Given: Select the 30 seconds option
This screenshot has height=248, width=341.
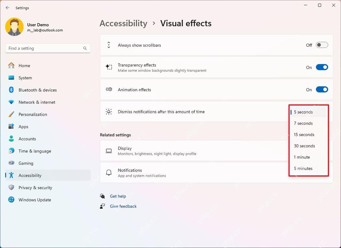Looking at the screenshot, I should (308, 146).
